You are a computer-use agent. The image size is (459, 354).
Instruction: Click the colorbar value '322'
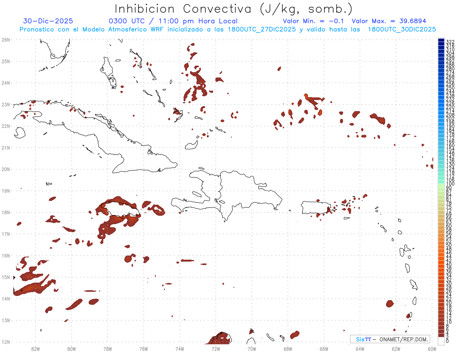[x=450, y=42]
